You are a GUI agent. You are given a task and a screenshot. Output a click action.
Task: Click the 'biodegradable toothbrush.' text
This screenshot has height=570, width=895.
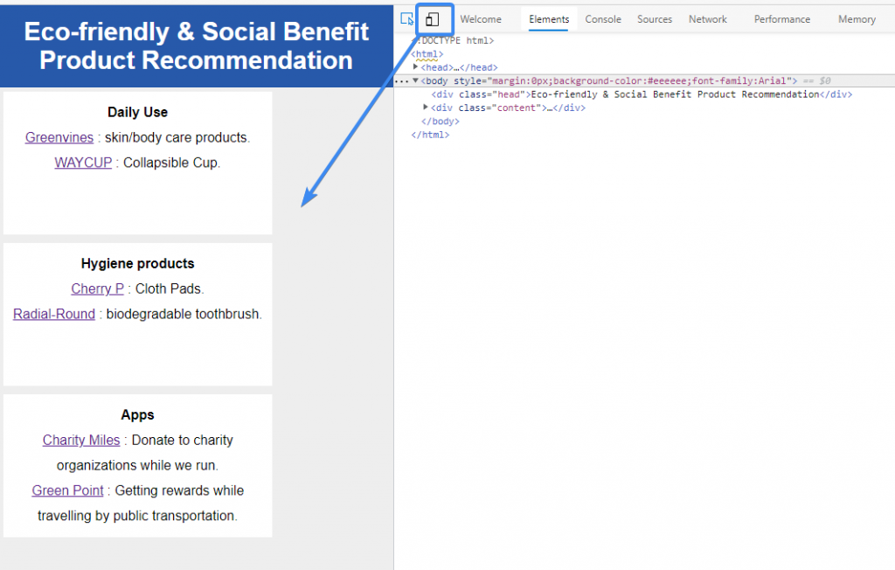184,314
